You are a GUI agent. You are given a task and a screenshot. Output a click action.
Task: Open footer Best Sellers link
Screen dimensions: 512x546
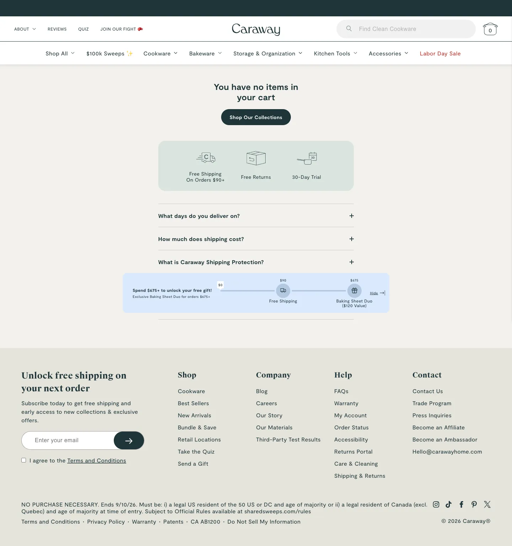point(193,403)
